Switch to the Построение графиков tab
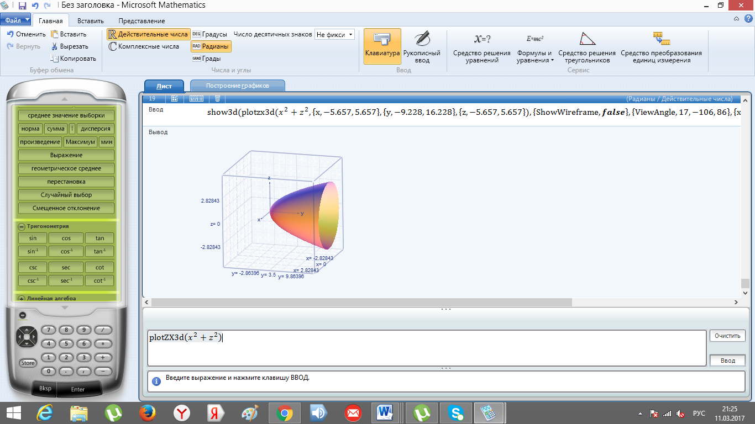This screenshot has width=755, height=424. point(238,86)
